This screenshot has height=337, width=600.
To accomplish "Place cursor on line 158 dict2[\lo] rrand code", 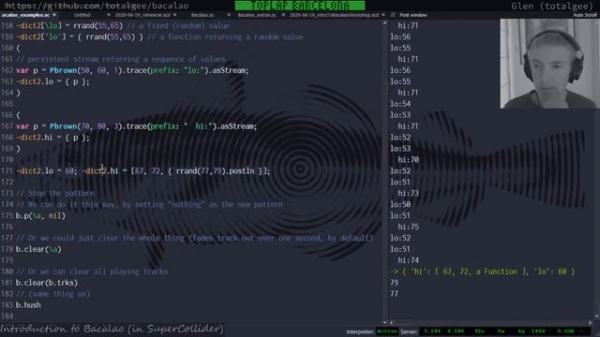I will 69,25.
